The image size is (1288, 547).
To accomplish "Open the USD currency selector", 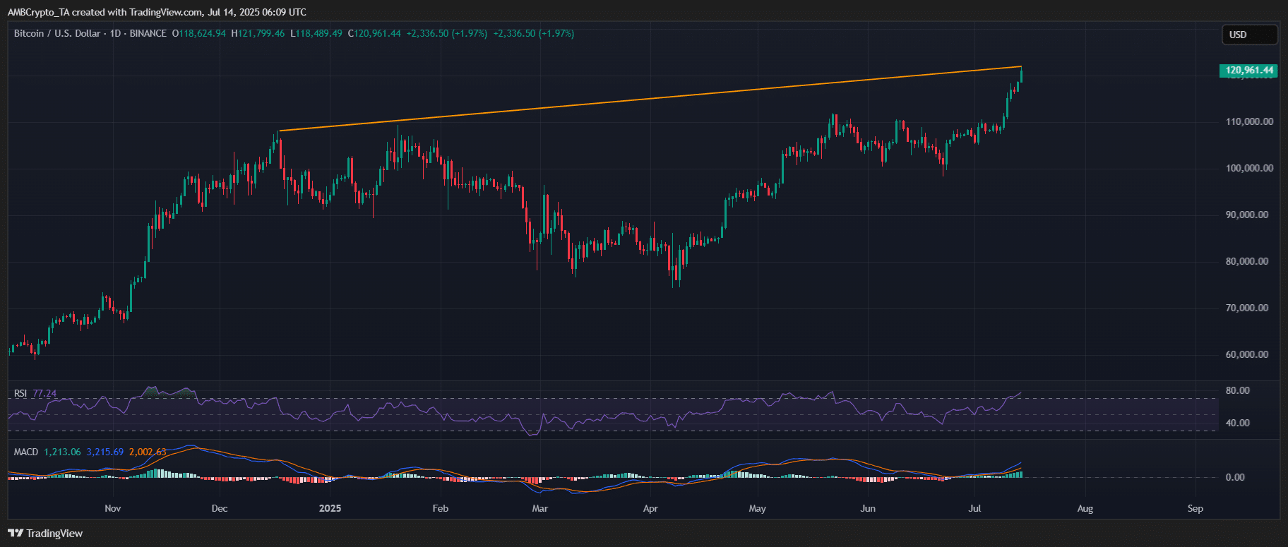I will click(x=1248, y=35).
